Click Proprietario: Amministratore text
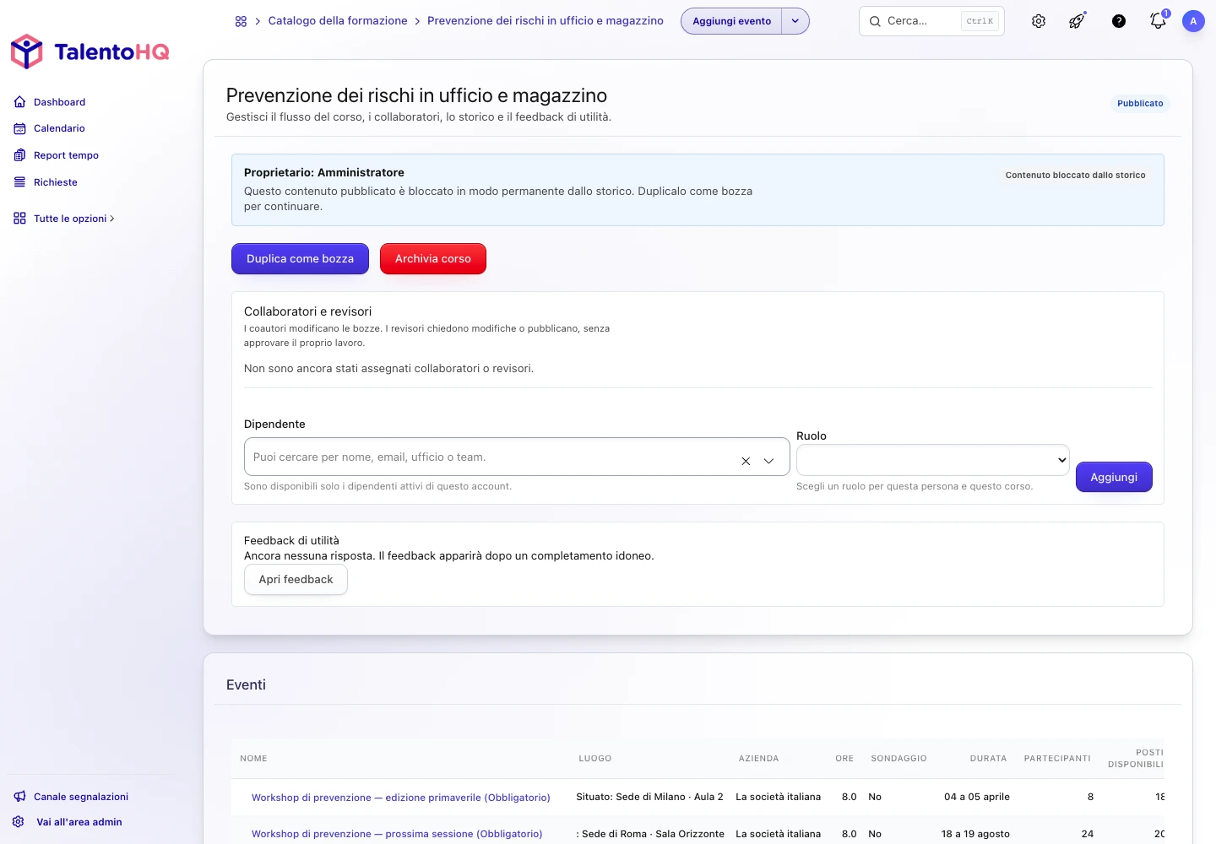The image size is (1216, 844). click(324, 172)
